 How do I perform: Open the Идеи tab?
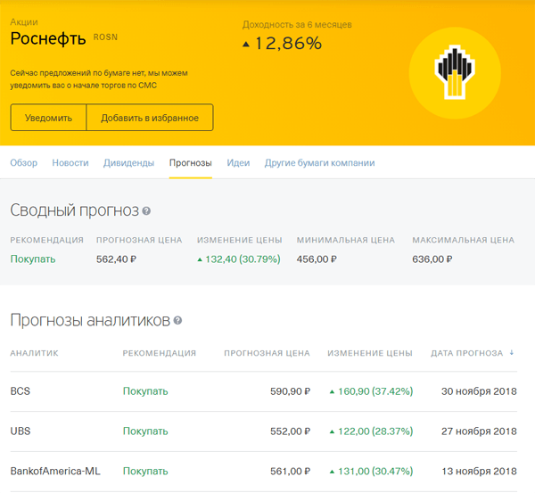pos(238,163)
